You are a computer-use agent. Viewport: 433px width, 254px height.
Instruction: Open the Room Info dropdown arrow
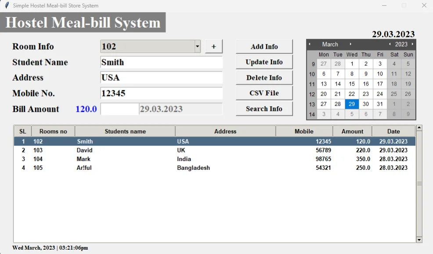point(198,47)
